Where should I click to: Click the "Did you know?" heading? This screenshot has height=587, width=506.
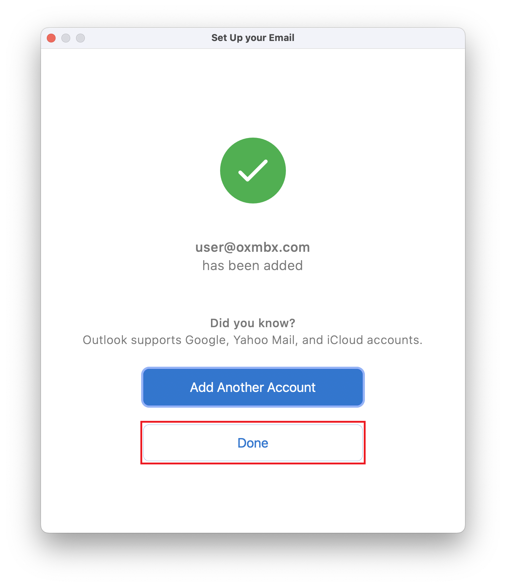pos(253,323)
